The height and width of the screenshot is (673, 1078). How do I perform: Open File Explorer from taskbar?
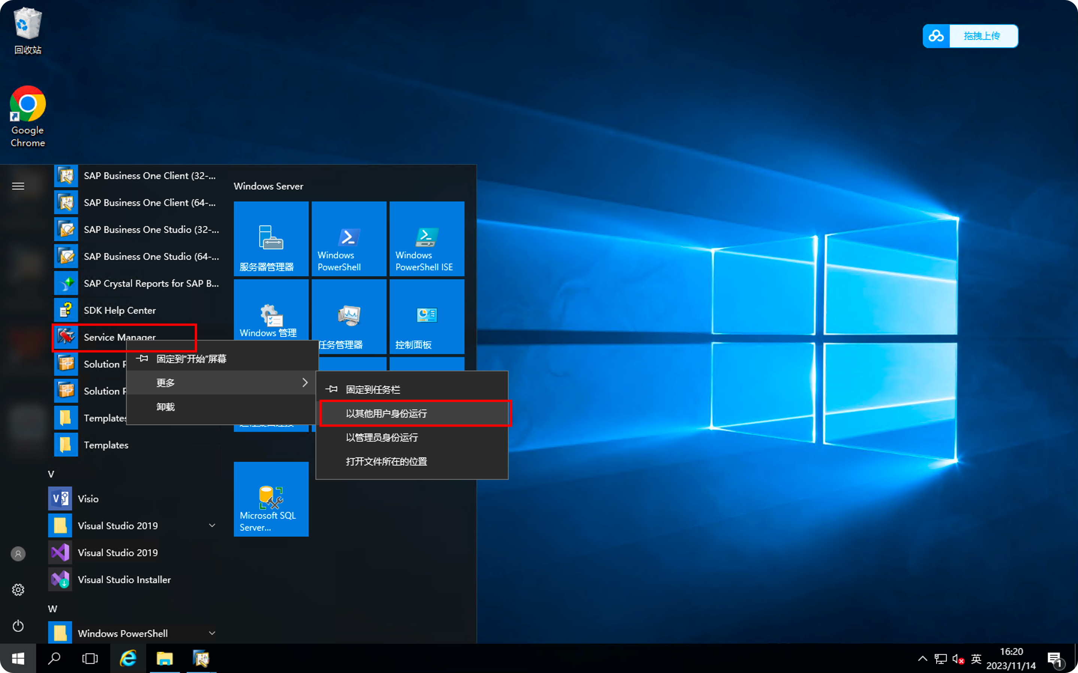pos(164,658)
